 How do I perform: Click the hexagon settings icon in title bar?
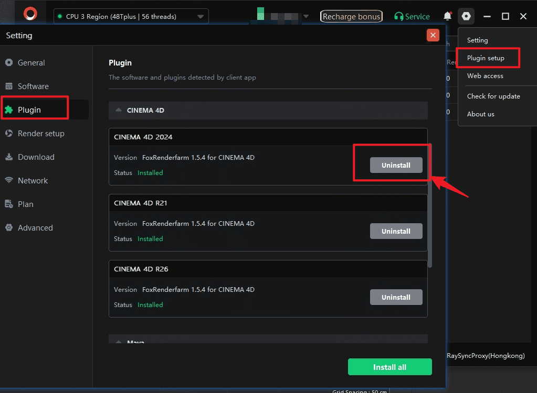(466, 16)
